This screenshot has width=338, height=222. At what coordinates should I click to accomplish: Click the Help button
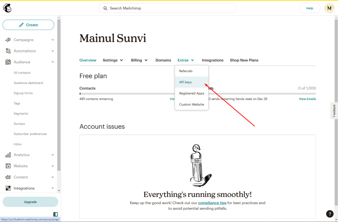click(x=310, y=8)
